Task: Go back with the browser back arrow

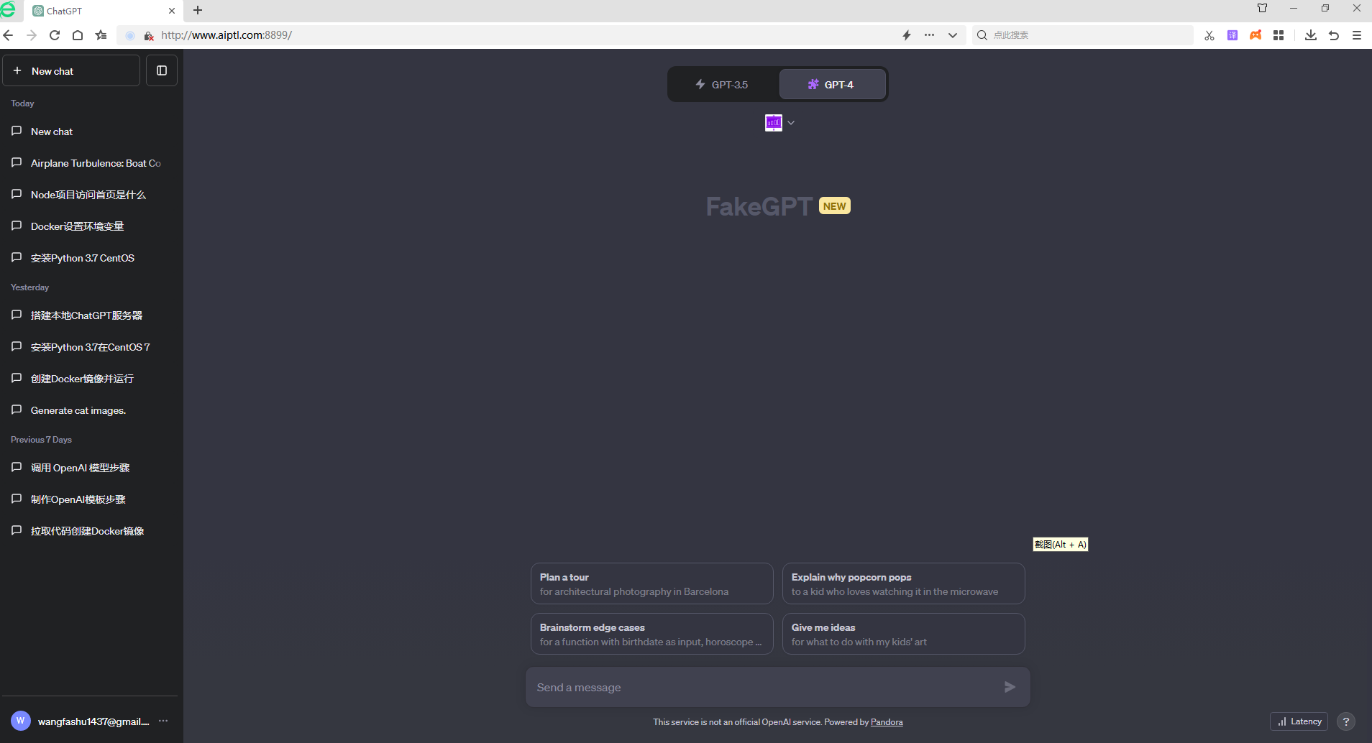Action: (8, 35)
